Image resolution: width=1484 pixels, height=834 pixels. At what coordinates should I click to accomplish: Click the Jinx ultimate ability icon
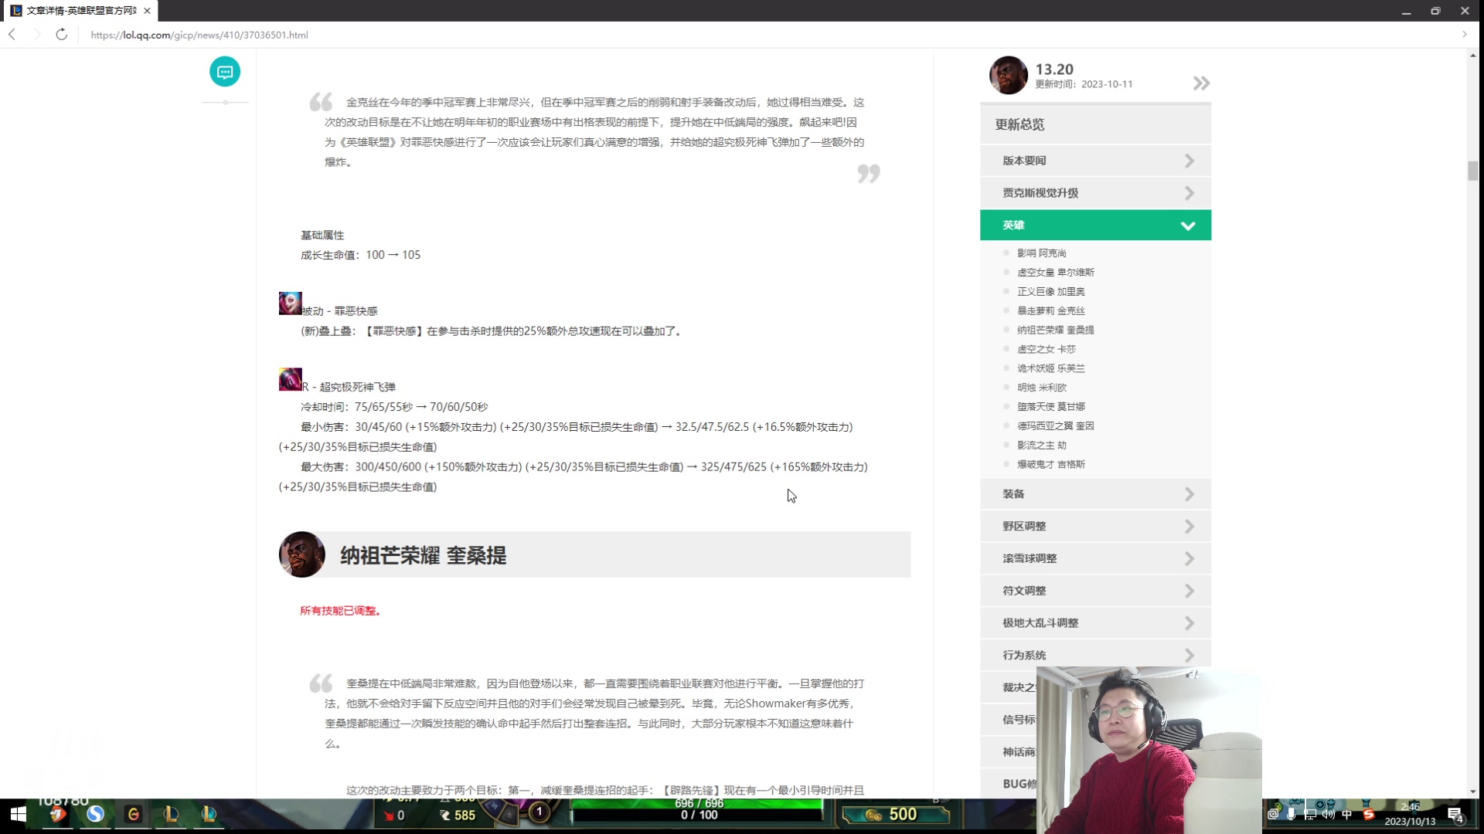pyautogui.click(x=289, y=379)
